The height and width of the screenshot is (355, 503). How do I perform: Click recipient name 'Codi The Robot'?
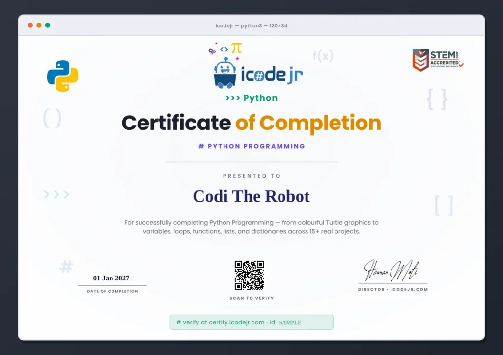[251, 196]
